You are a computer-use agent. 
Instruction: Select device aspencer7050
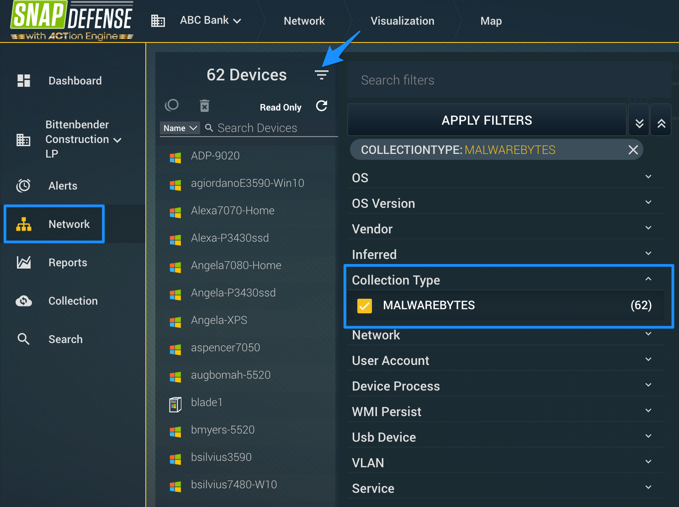pyautogui.click(x=225, y=348)
